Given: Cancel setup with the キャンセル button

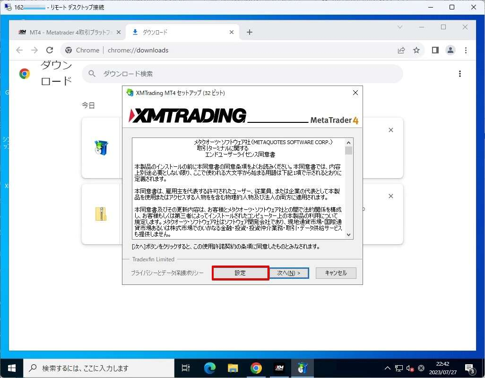Looking at the screenshot, I should point(336,273).
